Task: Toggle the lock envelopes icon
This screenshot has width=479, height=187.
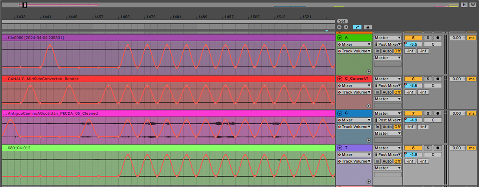Action: (x=368, y=27)
